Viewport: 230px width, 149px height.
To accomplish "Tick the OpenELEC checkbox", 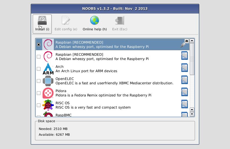I will tap(39, 81).
